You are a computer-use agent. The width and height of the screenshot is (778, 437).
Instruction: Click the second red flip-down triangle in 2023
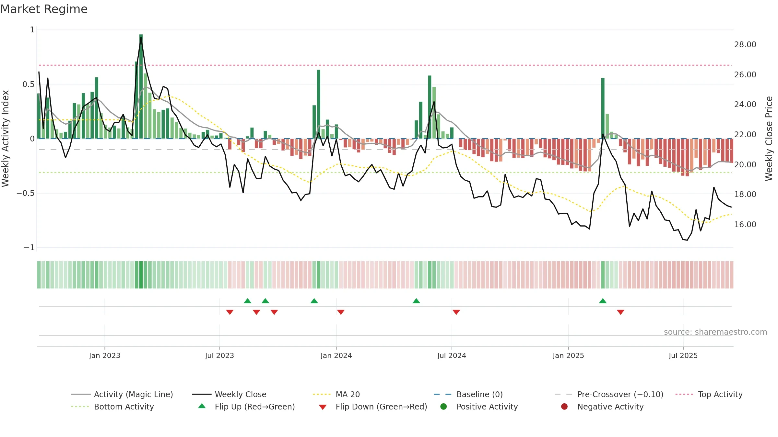(x=256, y=312)
